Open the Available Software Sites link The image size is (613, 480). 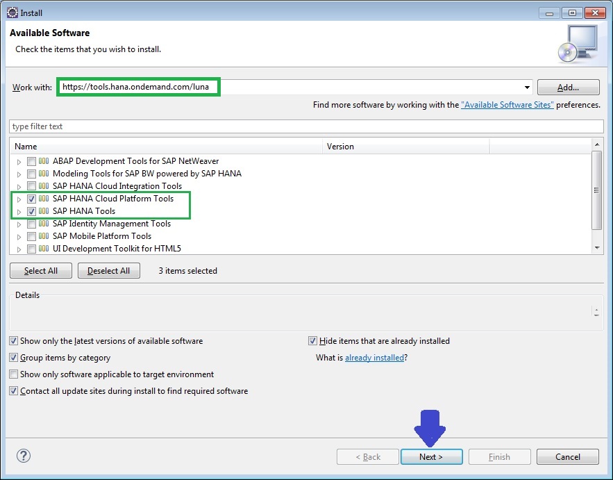click(x=507, y=105)
